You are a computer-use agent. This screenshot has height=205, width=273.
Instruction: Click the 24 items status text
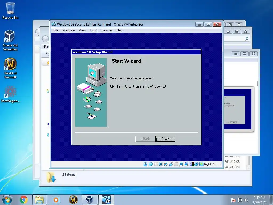tap(69, 174)
